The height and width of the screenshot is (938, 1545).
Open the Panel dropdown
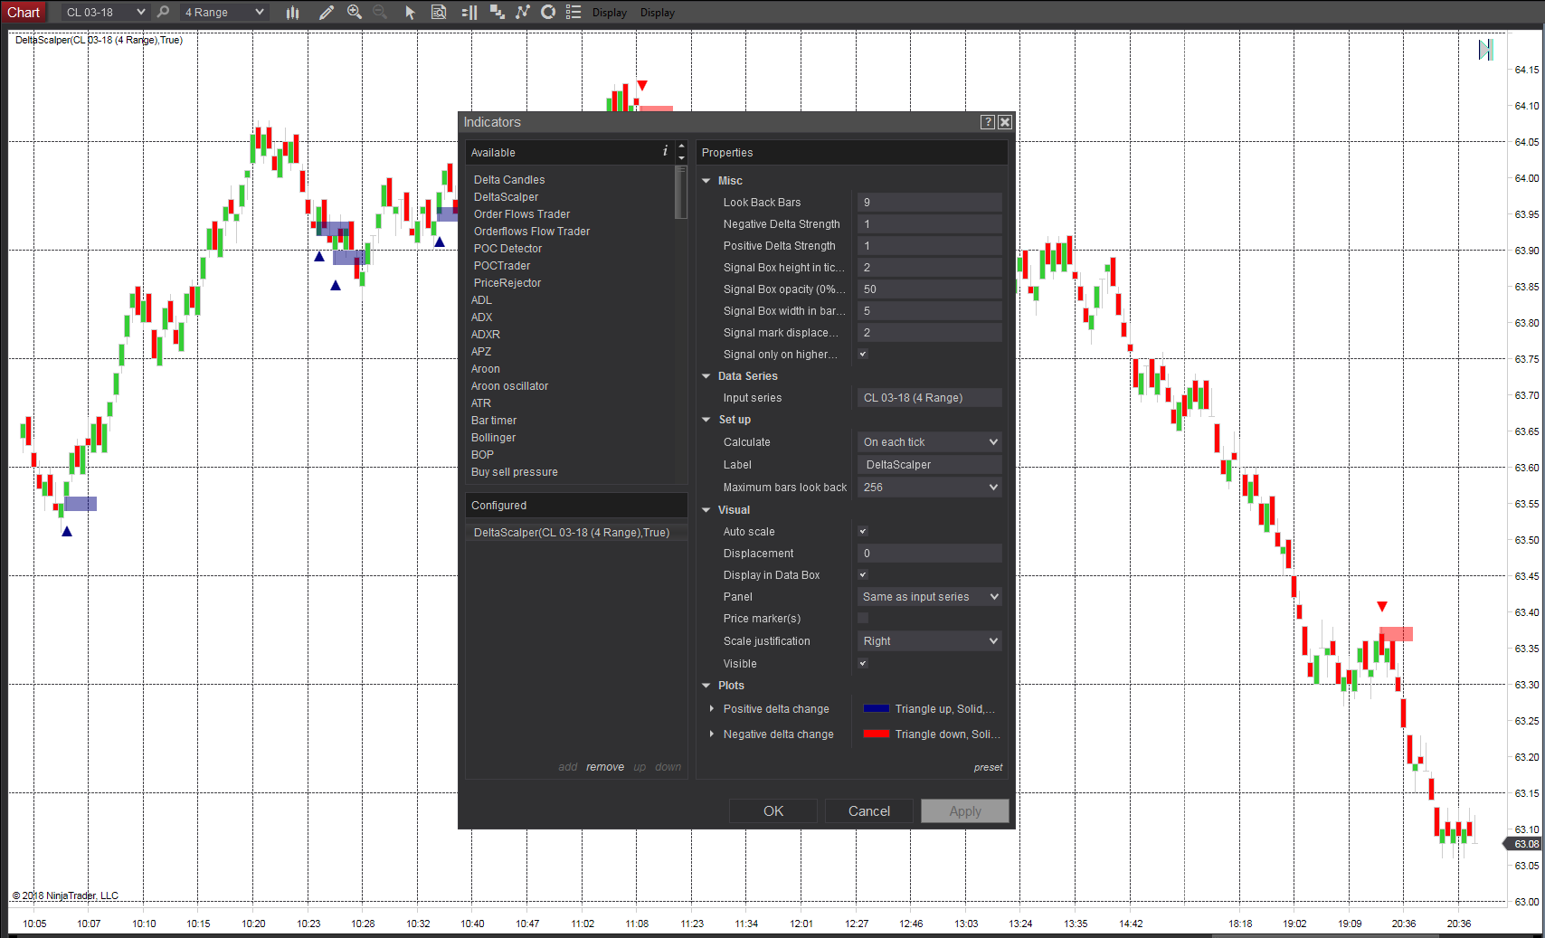coord(929,597)
